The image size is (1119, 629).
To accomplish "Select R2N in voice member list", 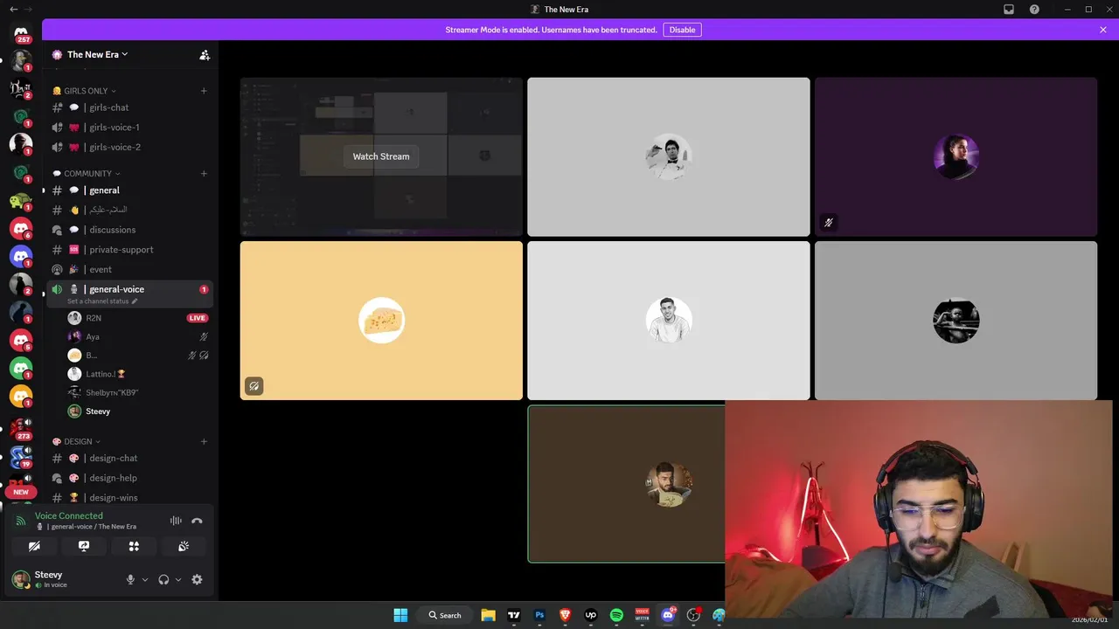I will click(x=138, y=318).
